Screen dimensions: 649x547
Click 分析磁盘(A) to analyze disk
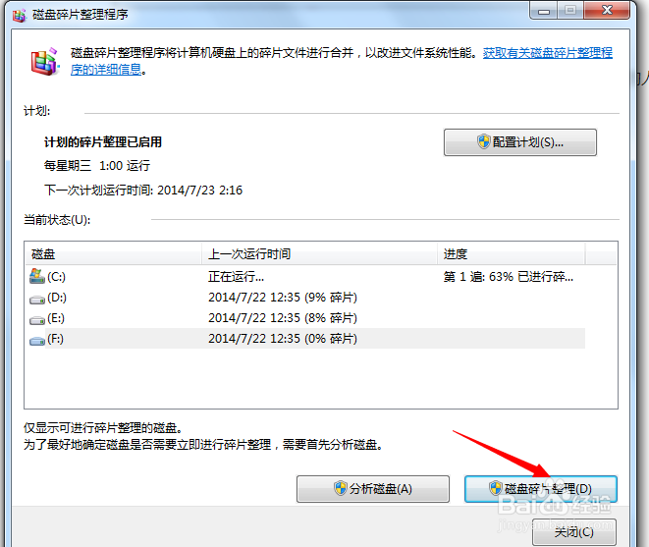click(373, 489)
